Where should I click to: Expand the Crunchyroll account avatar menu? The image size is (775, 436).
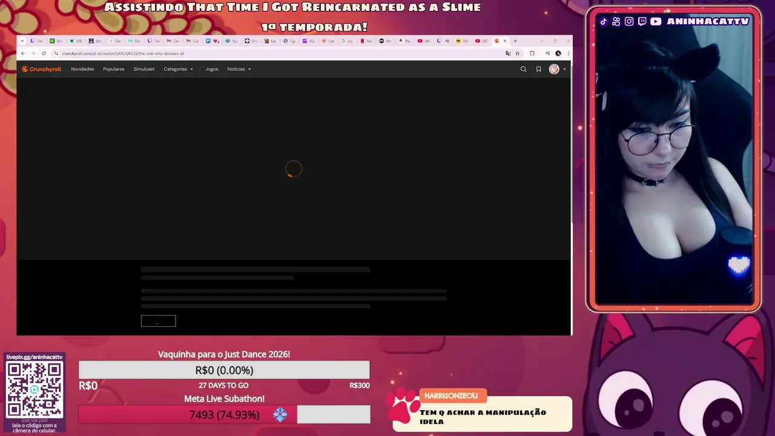(558, 69)
